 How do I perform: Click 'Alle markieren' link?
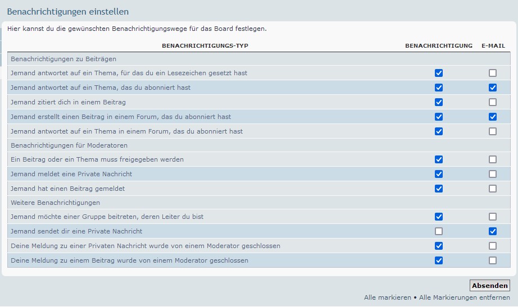coord(387,297)
